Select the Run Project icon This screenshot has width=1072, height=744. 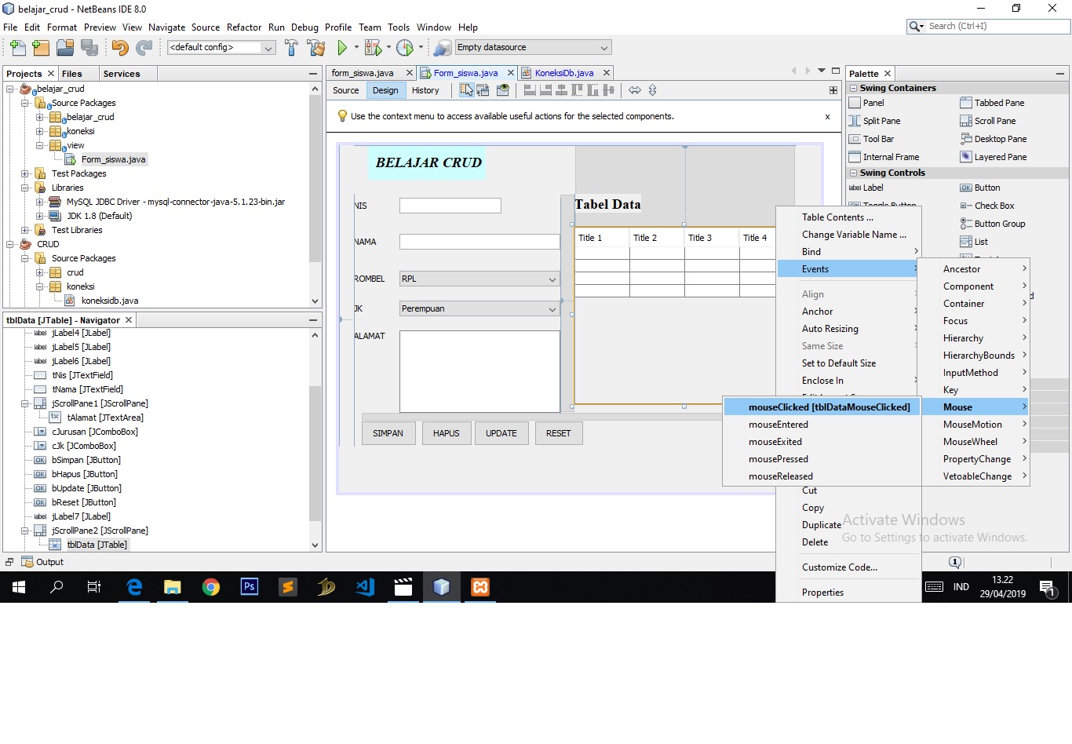coord(344,47)
